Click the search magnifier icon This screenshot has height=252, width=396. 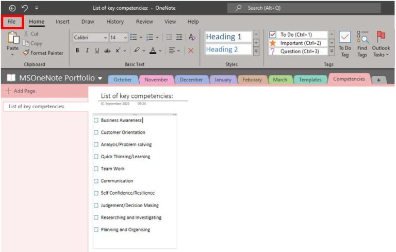coord(238,8)
